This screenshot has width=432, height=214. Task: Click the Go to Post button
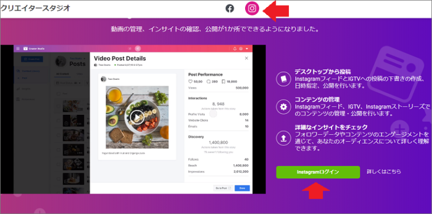pos(223,188)
